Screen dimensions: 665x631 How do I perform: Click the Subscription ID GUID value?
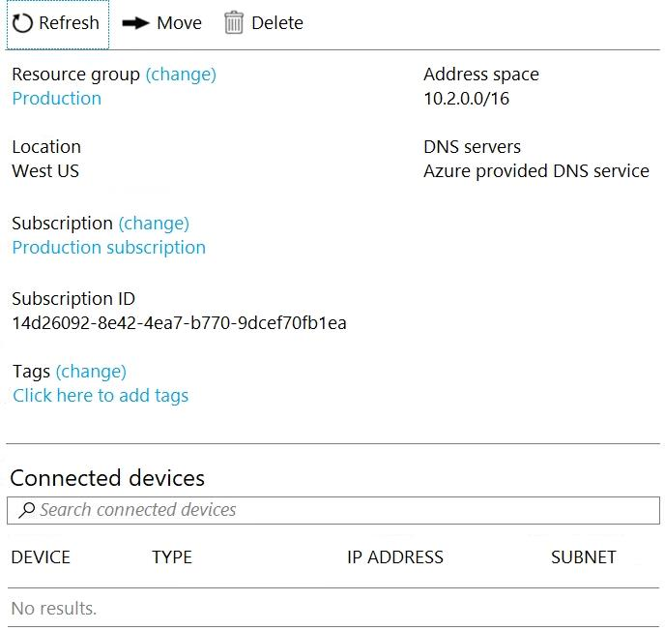click(179, 323)
